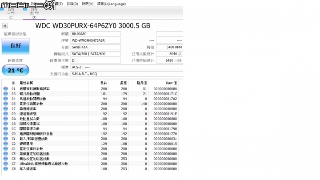320x180 pixels.
Task: Click the firmware field showing 80.00A80
Action: (x=96, y=34)
